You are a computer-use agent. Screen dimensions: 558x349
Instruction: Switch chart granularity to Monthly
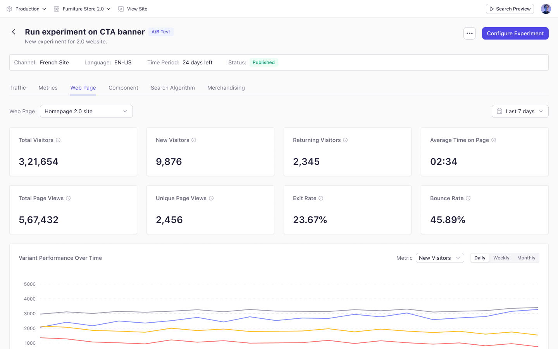pos(526,258)
